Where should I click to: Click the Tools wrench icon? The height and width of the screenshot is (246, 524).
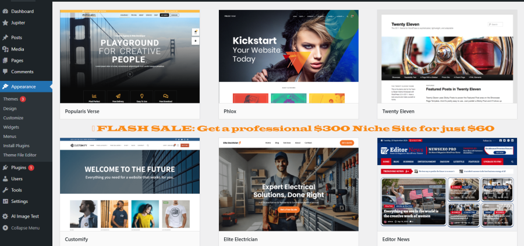(x=5, y=190)
